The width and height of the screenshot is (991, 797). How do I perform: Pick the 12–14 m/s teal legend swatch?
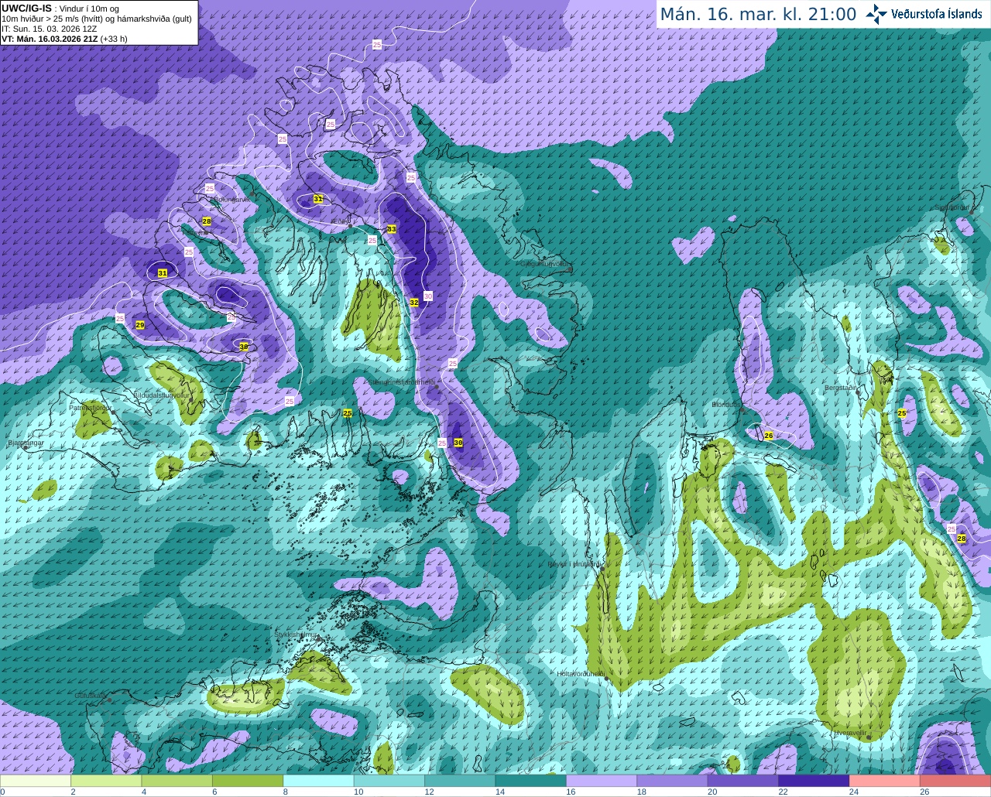coord(460,782)
